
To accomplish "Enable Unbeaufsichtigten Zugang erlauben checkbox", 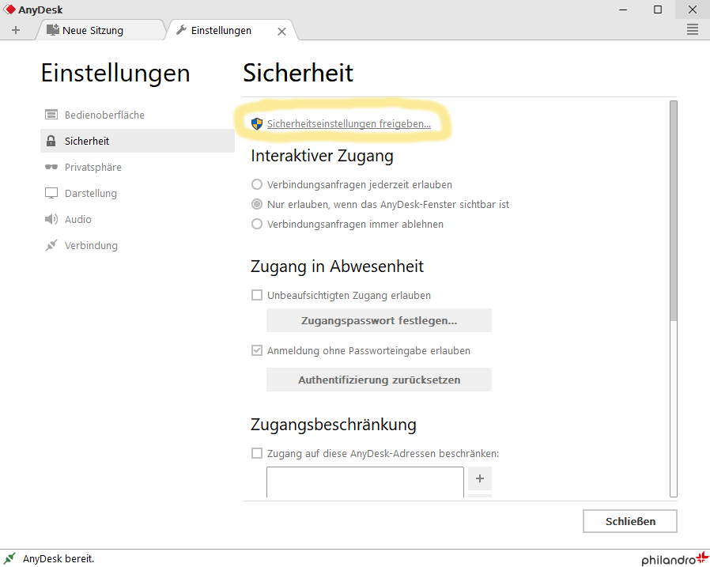I will pos(257,295).
